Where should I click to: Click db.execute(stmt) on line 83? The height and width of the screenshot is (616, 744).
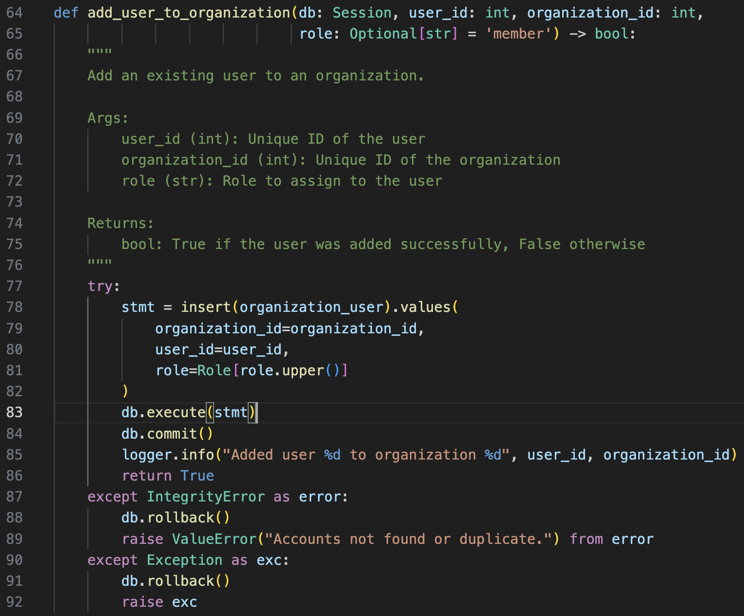188,412
